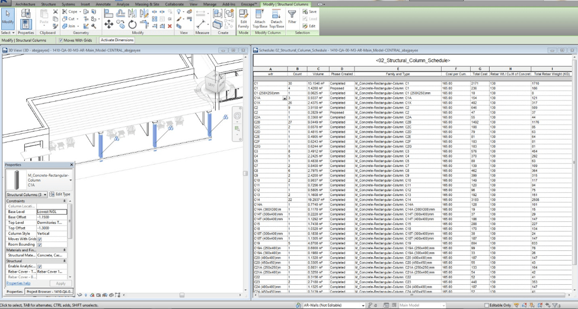578x309 pixels.
Task: Collapse Materials and Finishes section
Action: (x=64, y=250)
